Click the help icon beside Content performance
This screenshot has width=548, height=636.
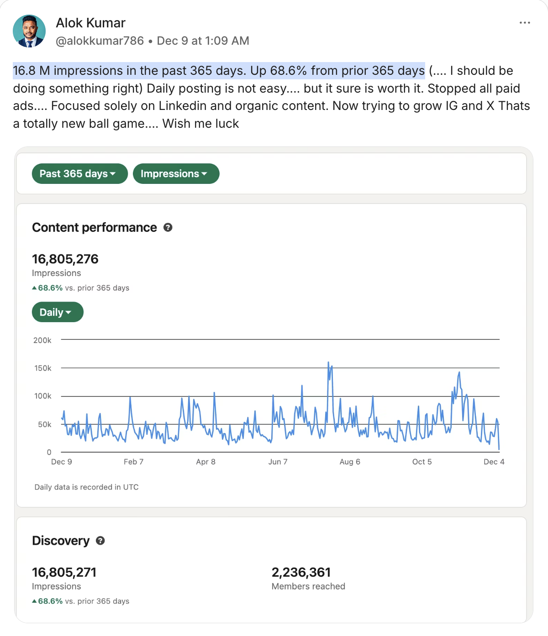[168, 227]
